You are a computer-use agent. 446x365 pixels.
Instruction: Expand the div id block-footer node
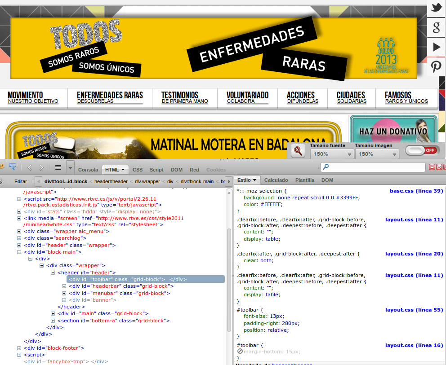(x=19, y=348)
